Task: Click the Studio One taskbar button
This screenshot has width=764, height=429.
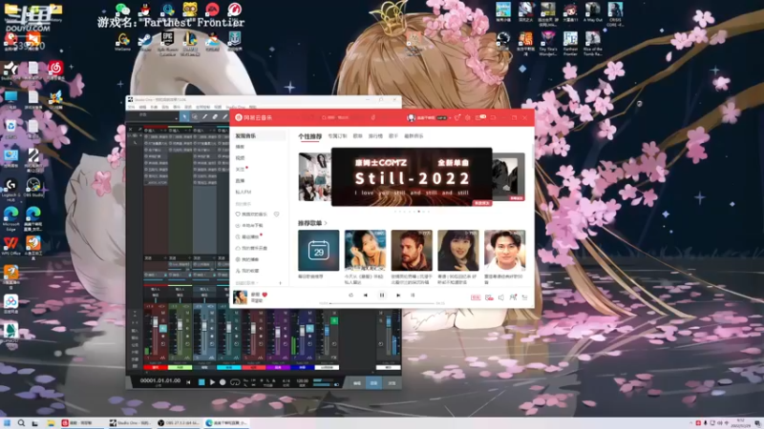Action: pos(131,423)
